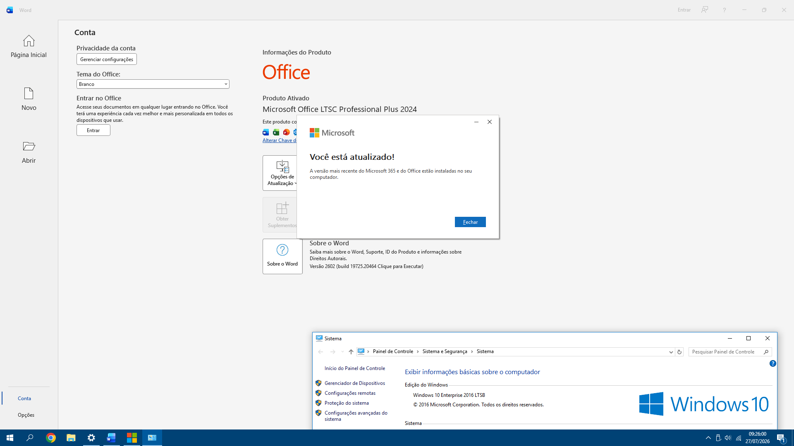Click the Word app icon under product info

click(x=265, y=132)
